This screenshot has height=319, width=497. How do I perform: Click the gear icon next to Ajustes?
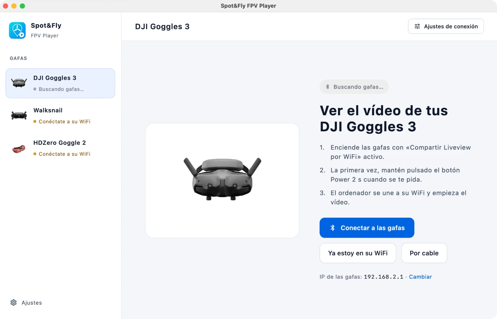click(x=13, y=303)
